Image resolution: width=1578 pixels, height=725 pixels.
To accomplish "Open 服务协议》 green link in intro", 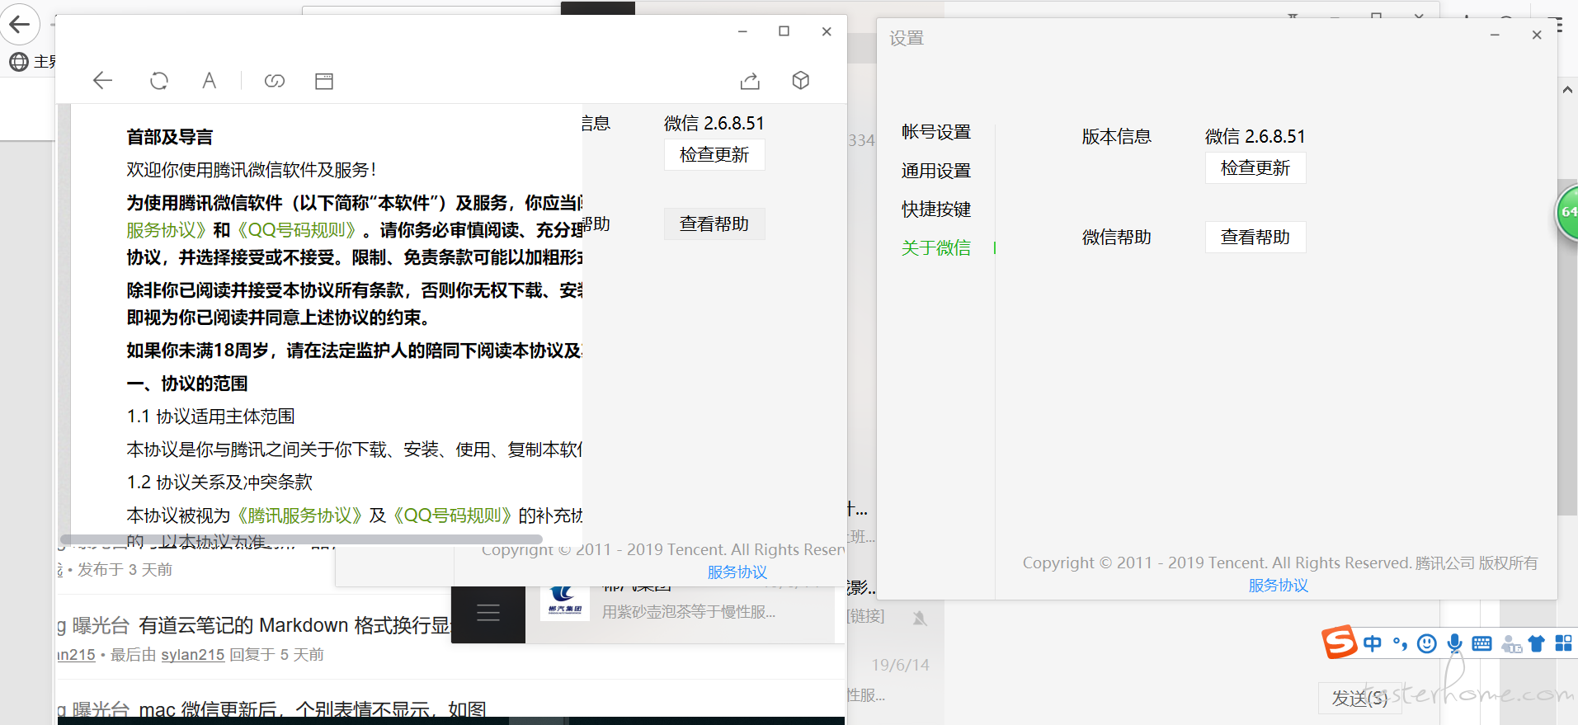I will click(x=166, y=230).
